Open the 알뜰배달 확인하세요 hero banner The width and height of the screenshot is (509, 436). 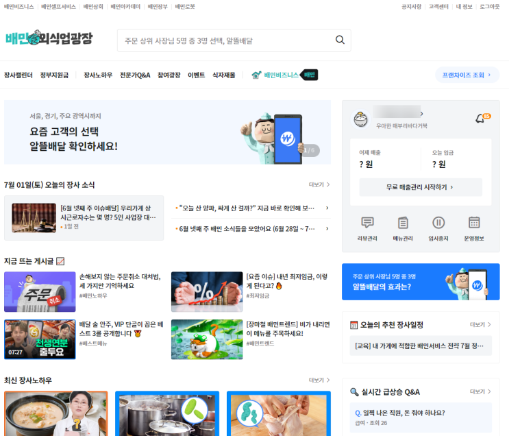point(168,132)
